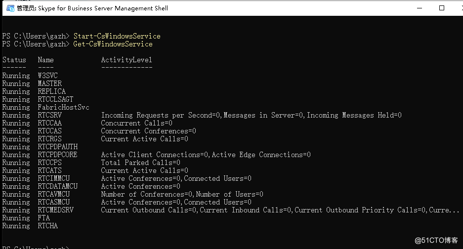Click the Incoming Requests per Second text
This screenshot has width=463, height=249.
(160, 115)
